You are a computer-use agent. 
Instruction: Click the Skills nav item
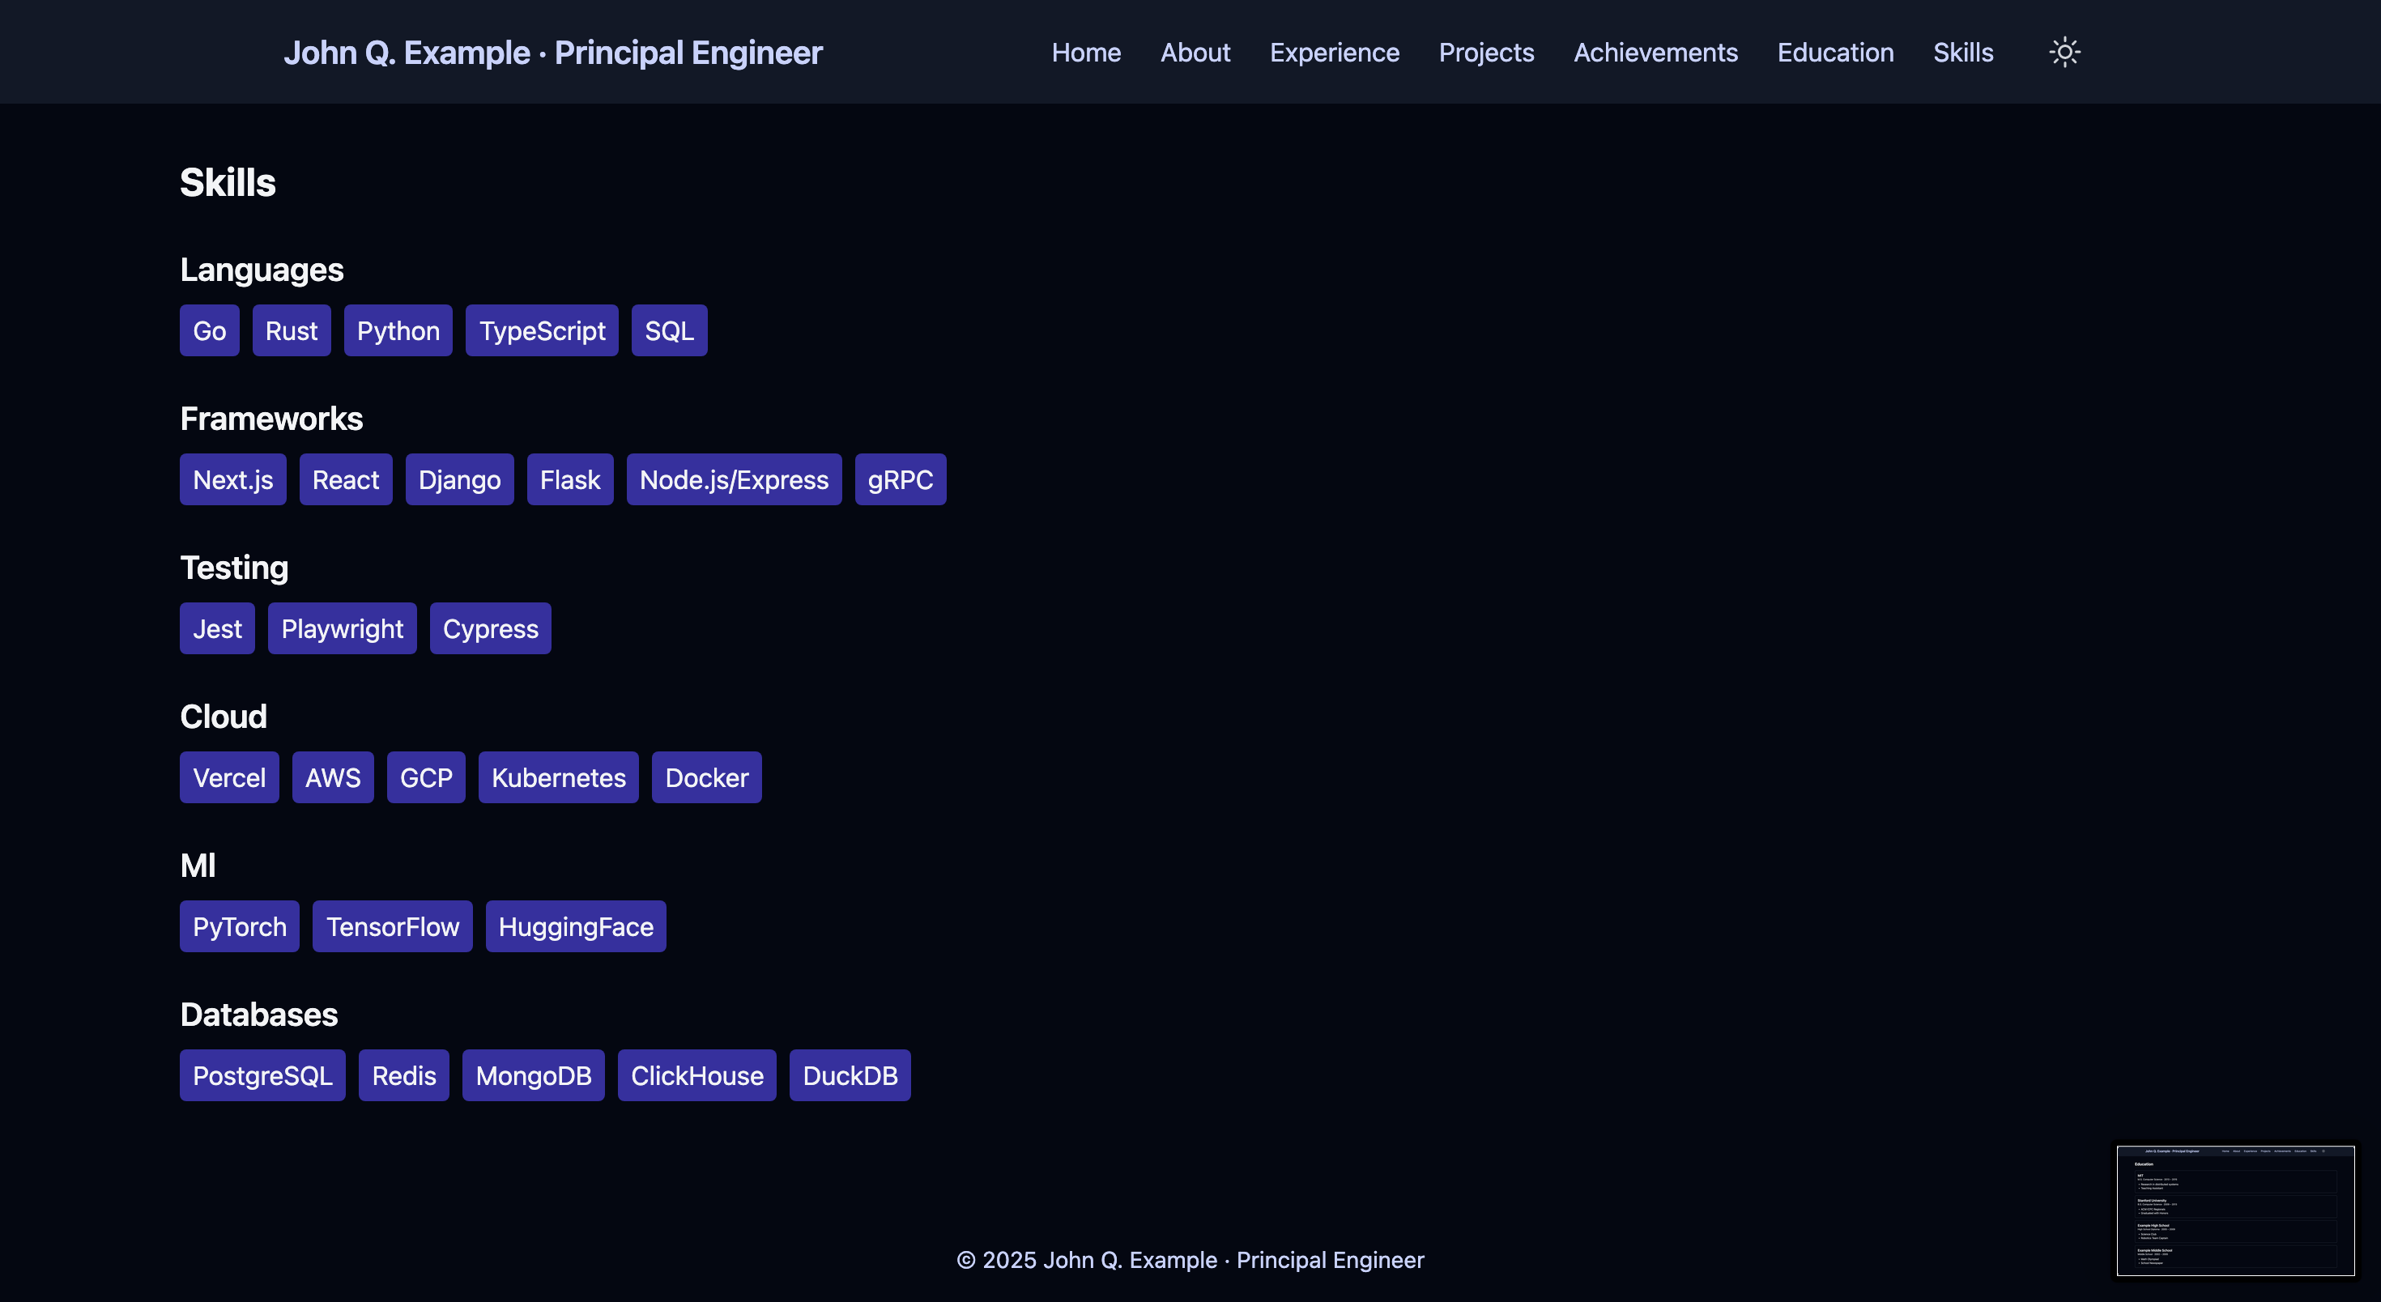(1962, 53)
